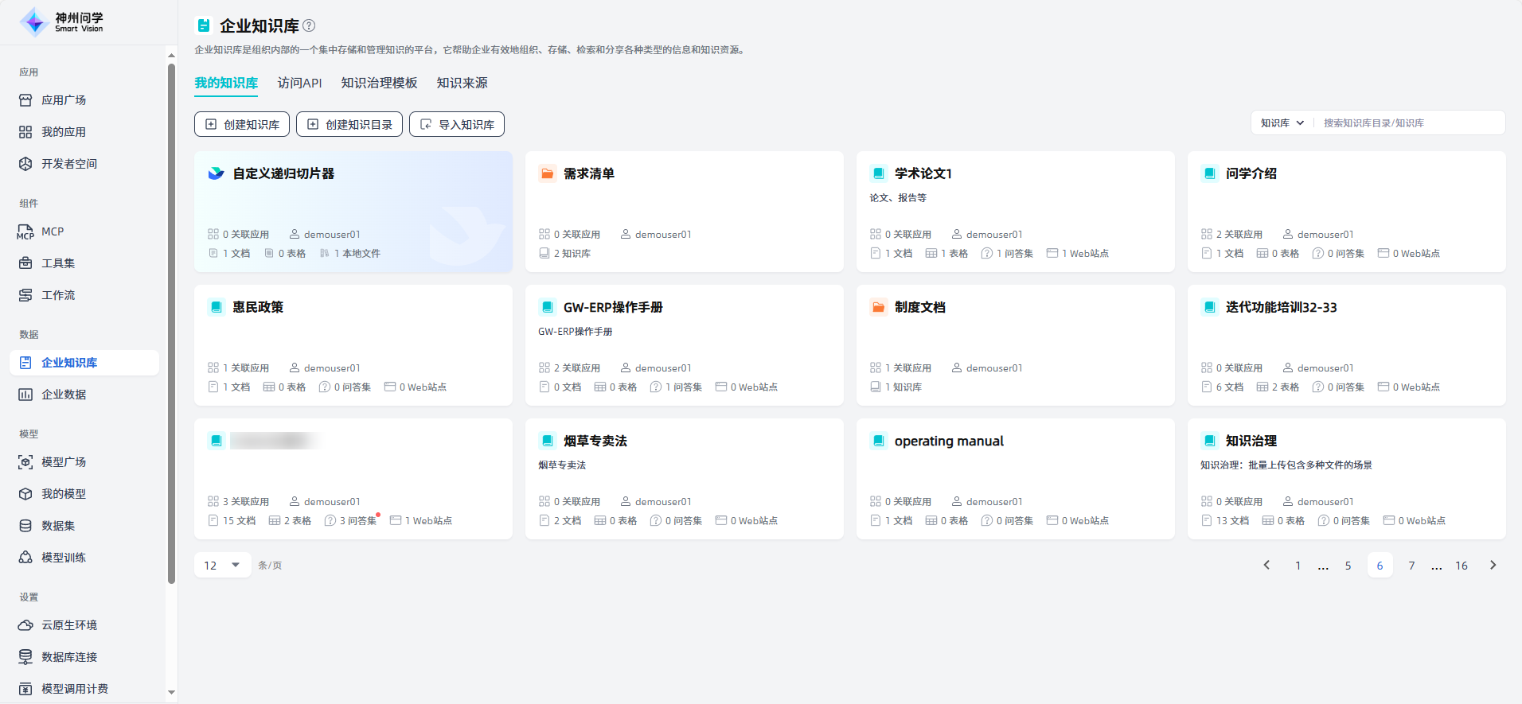Image resolution: width=1522 pixels, height=704 pixels.
Task: Open the 12 条/页 page size dropdown
Action: (x=222, y=566)
